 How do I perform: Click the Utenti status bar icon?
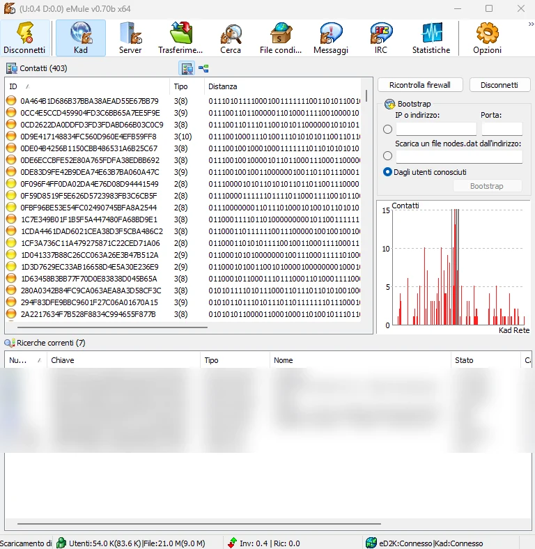(x=61, y=543)
